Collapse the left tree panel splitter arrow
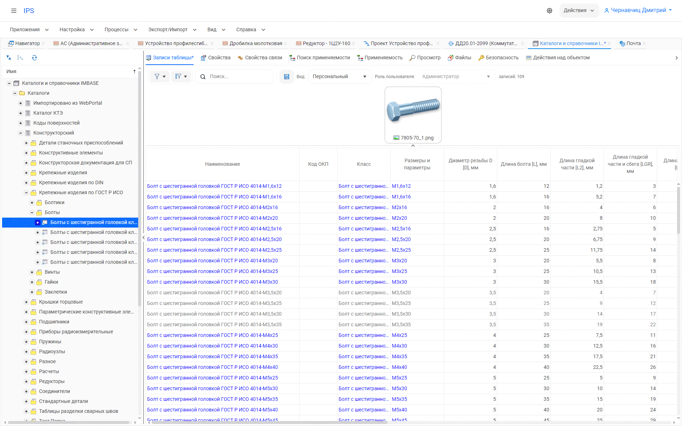This screenshot has height=426, width=682. (x=144, y=237)
